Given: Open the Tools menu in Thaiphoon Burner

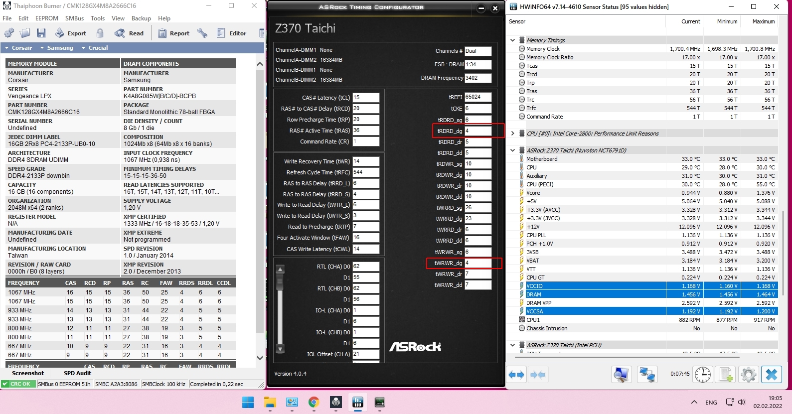Looking at the screenshot, I should coord(98,18).
